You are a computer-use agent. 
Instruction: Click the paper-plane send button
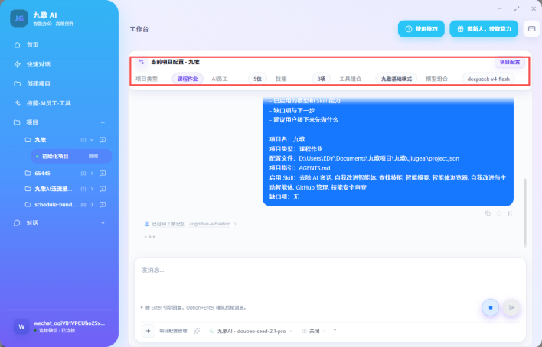(511, 307)
